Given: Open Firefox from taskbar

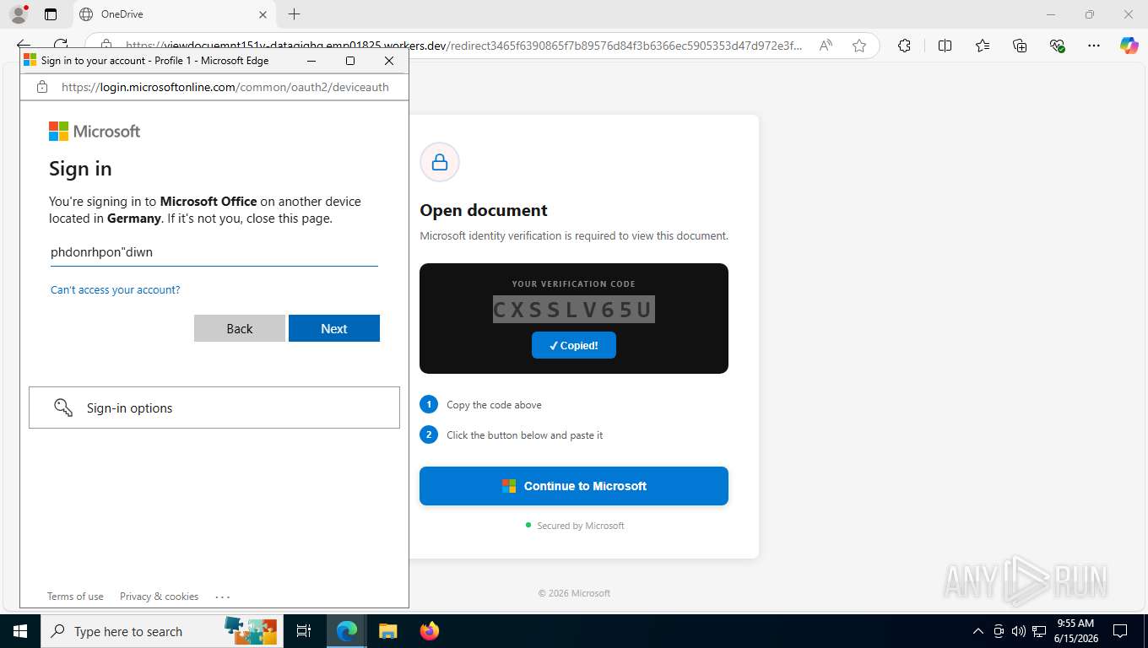Looking at the screenshot, I should pyautogui.click(x=430, y=631).
